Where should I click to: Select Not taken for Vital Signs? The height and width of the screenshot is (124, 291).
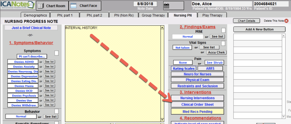tap(182, 48)
